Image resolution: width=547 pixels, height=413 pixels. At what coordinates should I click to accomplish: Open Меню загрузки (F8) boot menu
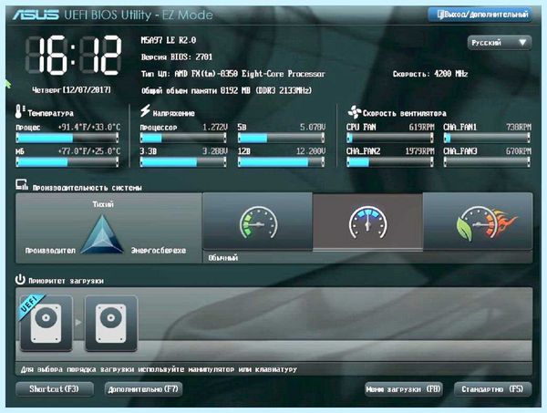(x=404, y=389)
